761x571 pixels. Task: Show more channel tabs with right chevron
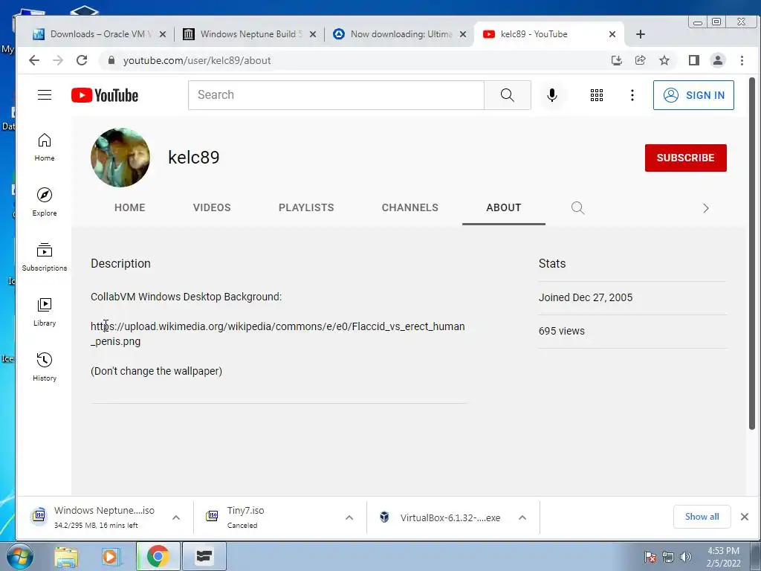pyautogui.click(x=706, y=208)
